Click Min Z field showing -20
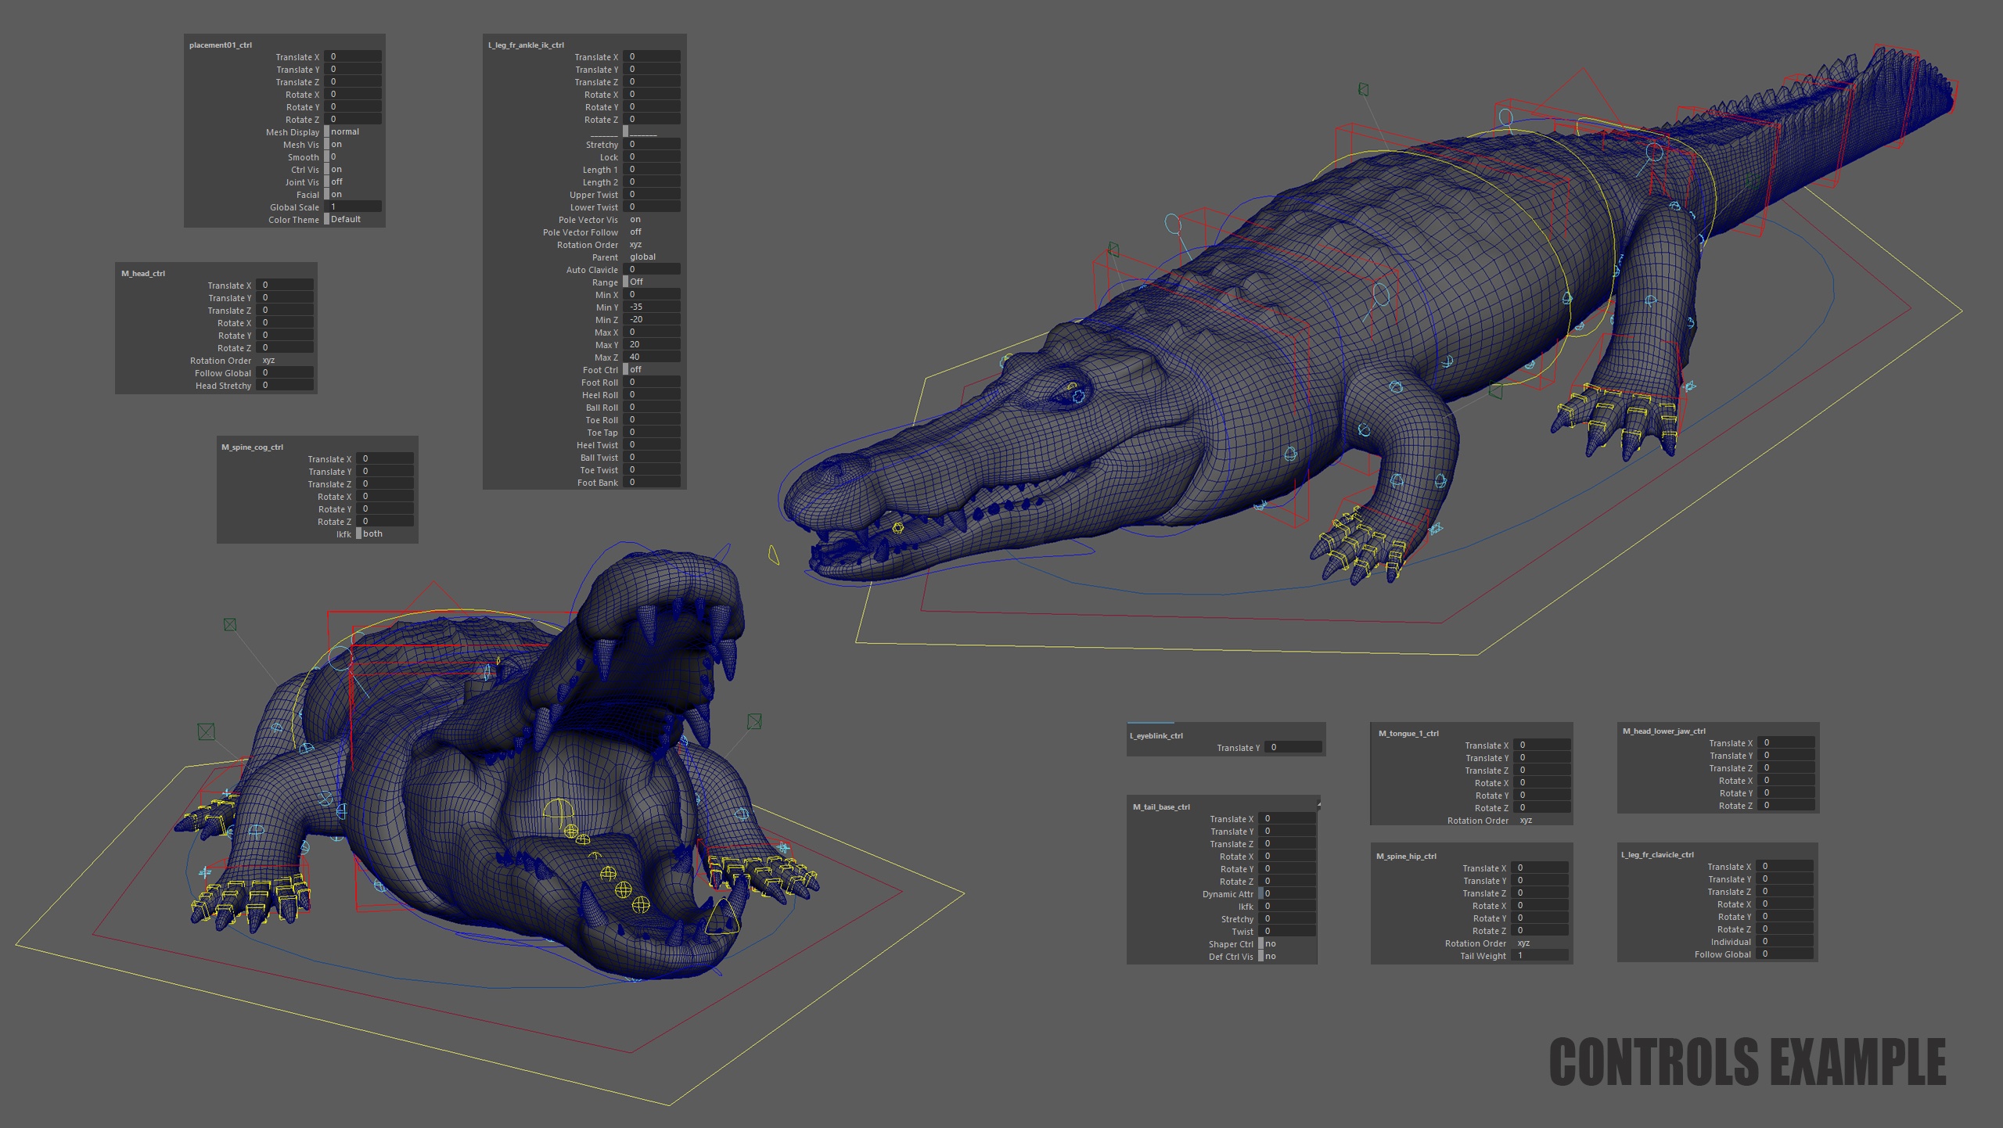This screenshot has width=2003, height=1128. click(652, 320)
